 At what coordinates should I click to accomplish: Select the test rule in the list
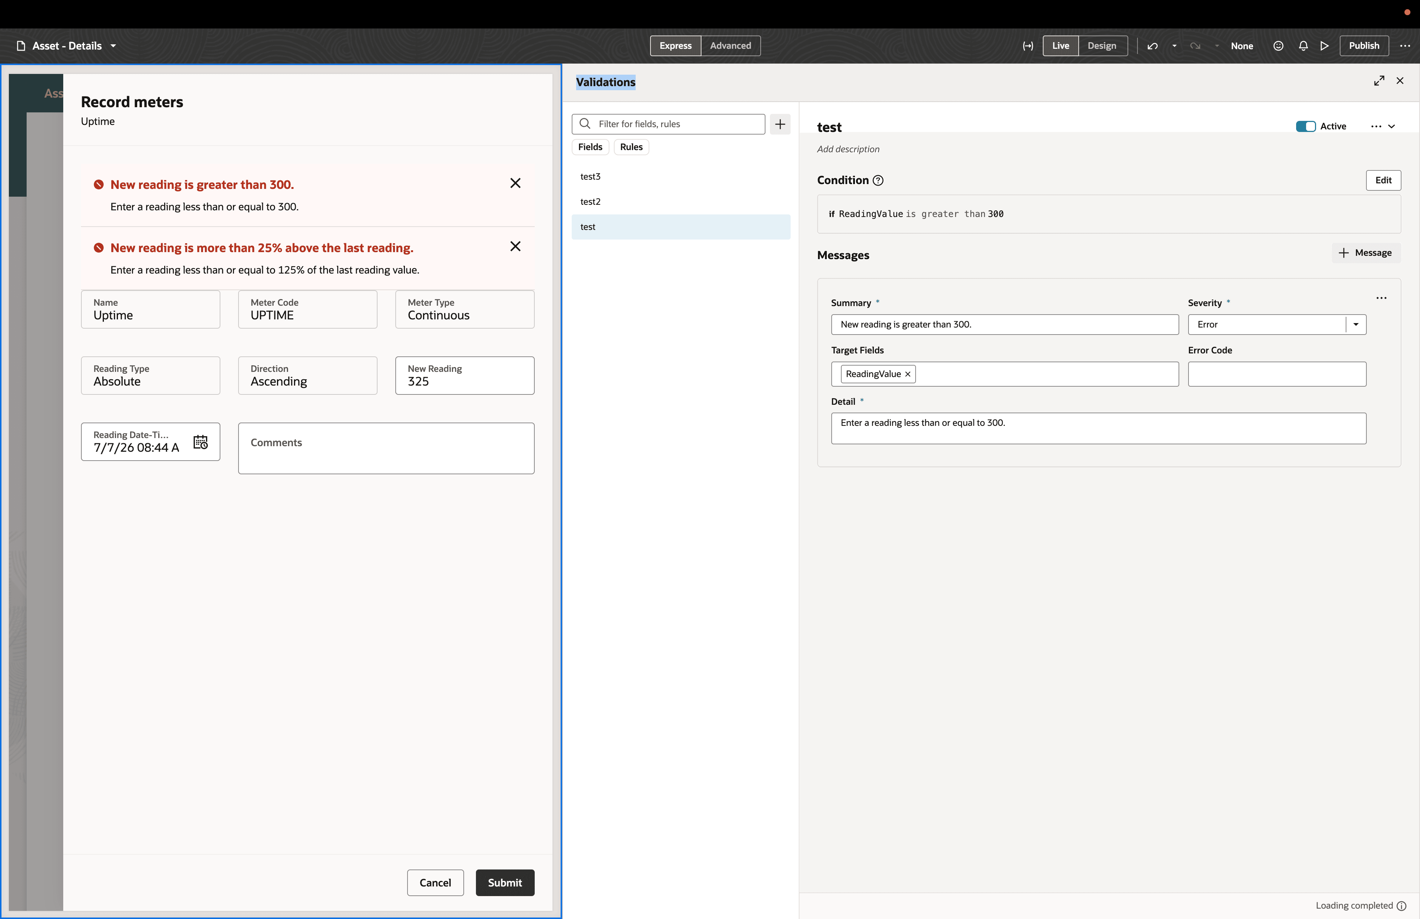pyautogui.click(x=681, y=227)
